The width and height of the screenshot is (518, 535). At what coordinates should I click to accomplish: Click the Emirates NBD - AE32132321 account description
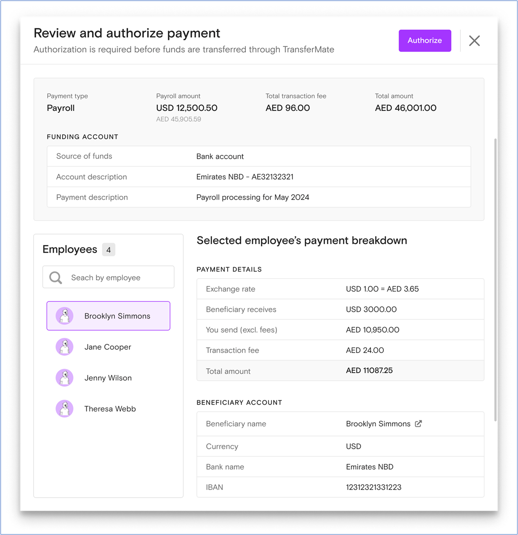click(245, 177)
